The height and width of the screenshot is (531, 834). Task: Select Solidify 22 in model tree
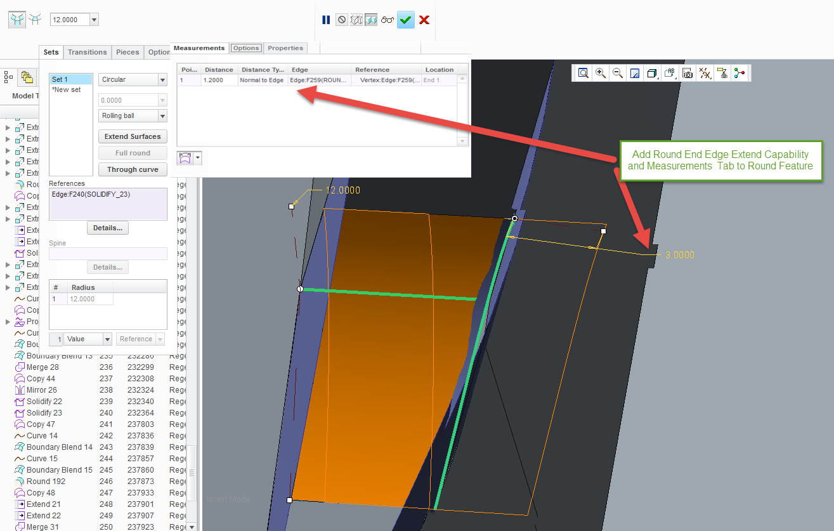click(44, 402)
